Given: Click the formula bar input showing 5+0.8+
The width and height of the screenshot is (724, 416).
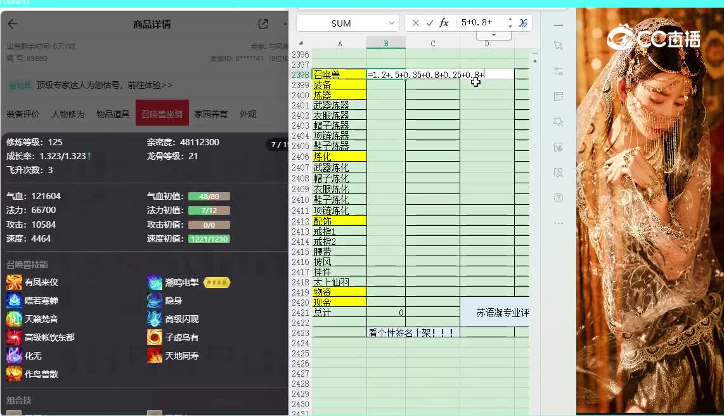Looking at the screenshot, I should point(481,23).
